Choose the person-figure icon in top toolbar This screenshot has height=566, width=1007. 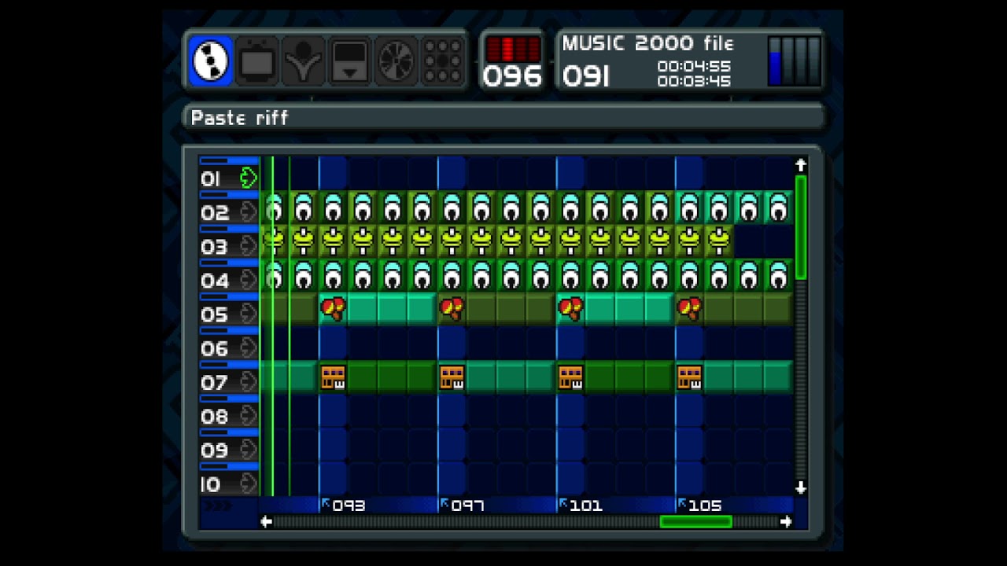coord(303,61)
